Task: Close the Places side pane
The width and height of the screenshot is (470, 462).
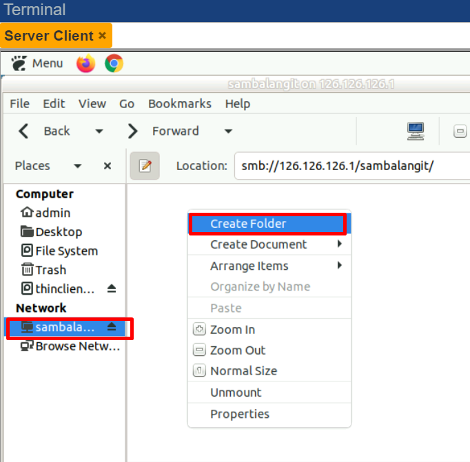Action: 108,165
